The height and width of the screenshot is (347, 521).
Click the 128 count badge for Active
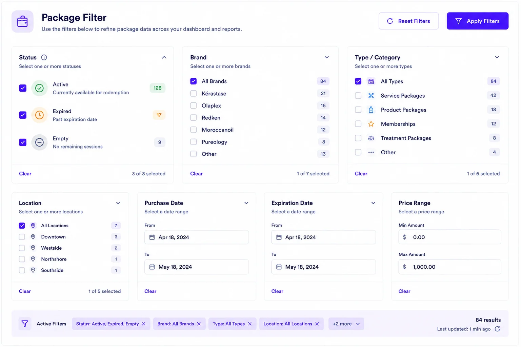pyautogui.click(x=158, y=88)
